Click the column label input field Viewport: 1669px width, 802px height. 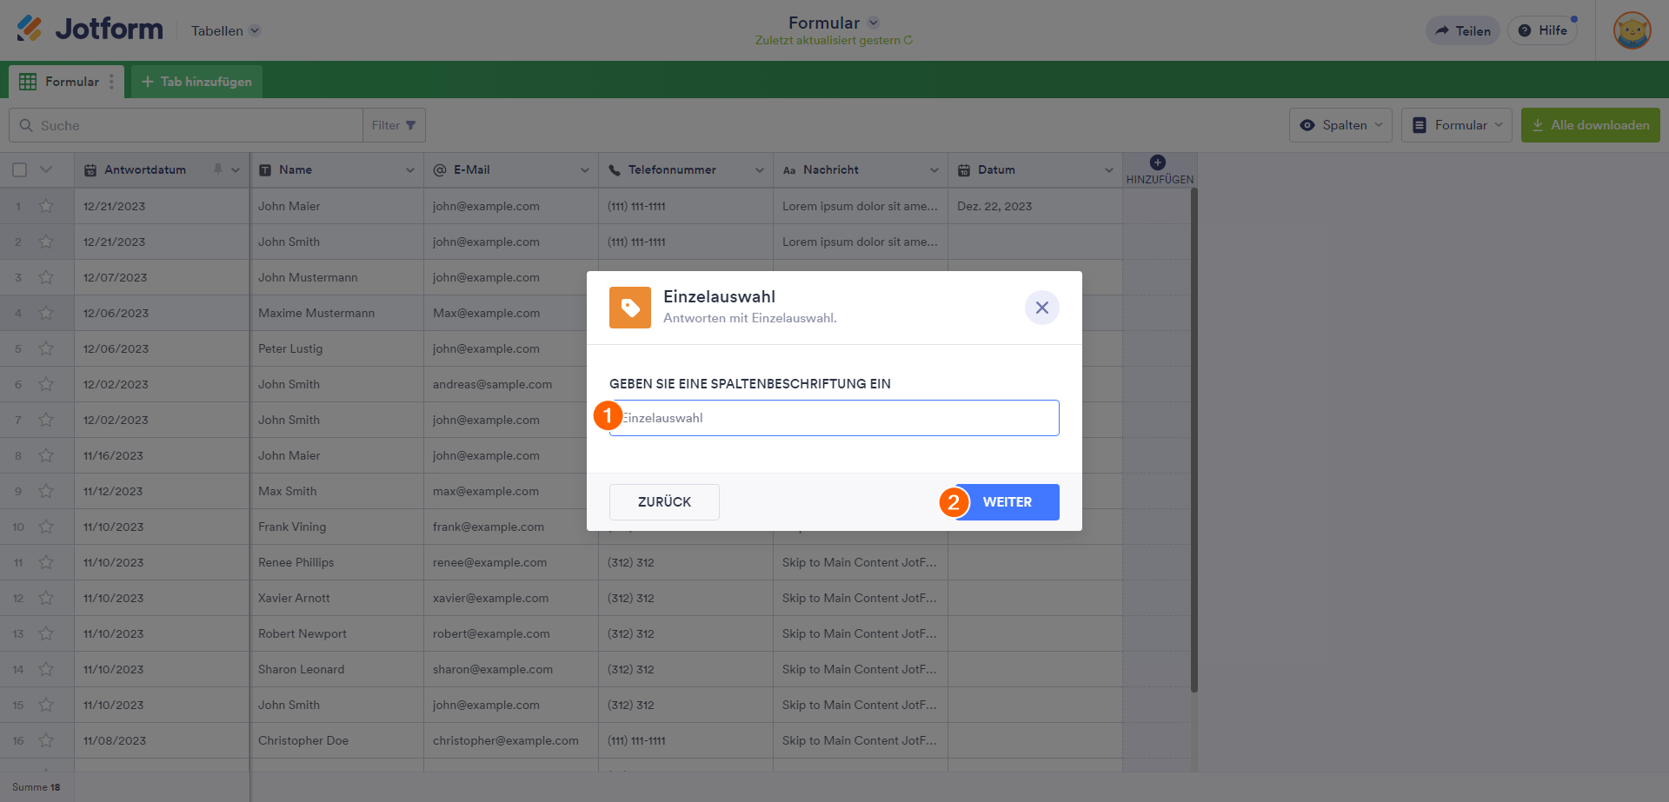[x=834, y=418]
